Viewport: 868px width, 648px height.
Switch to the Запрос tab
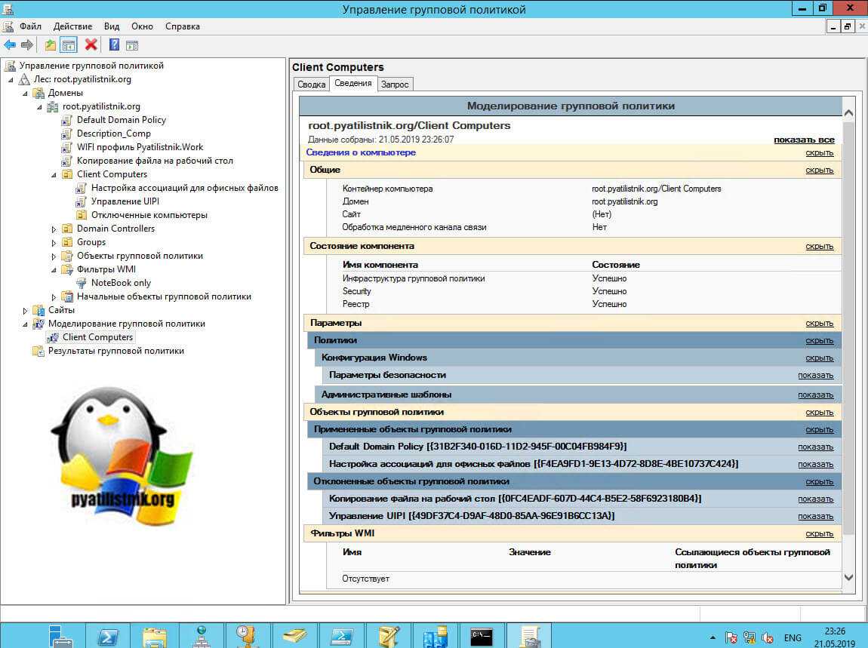(x=395, y=84)
